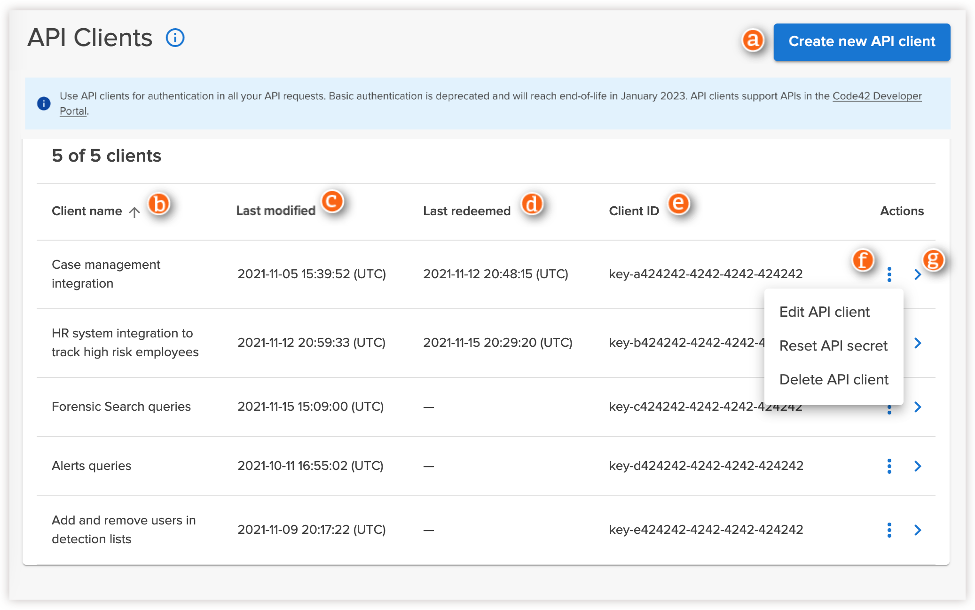This screenshot has width=975, height=610.
Task: Expand details for the Case management integration client
Action: pos(918,274)
